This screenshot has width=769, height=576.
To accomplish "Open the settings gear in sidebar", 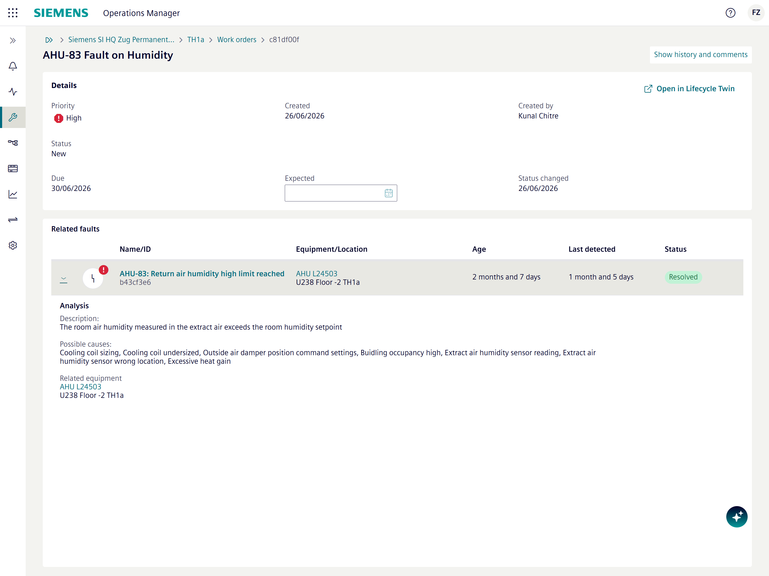I will tap(13, 245).
